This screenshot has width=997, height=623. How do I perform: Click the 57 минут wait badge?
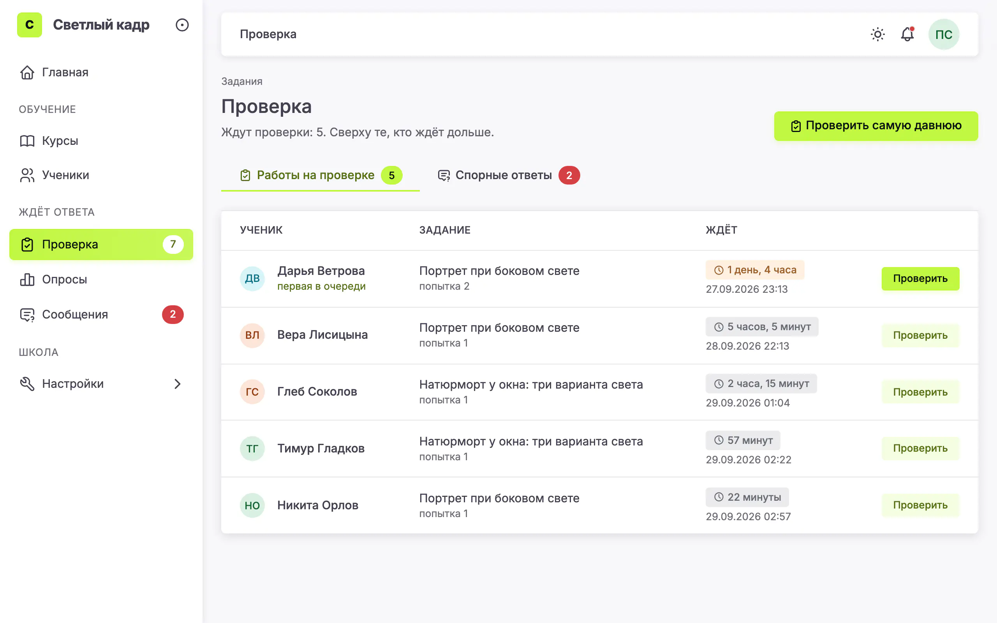(743, 440)
